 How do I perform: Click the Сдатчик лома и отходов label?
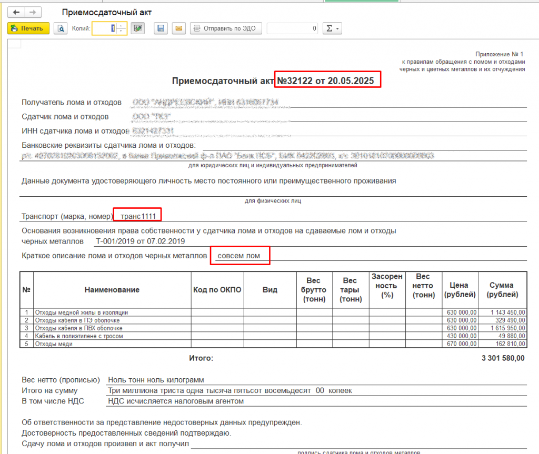65,117
